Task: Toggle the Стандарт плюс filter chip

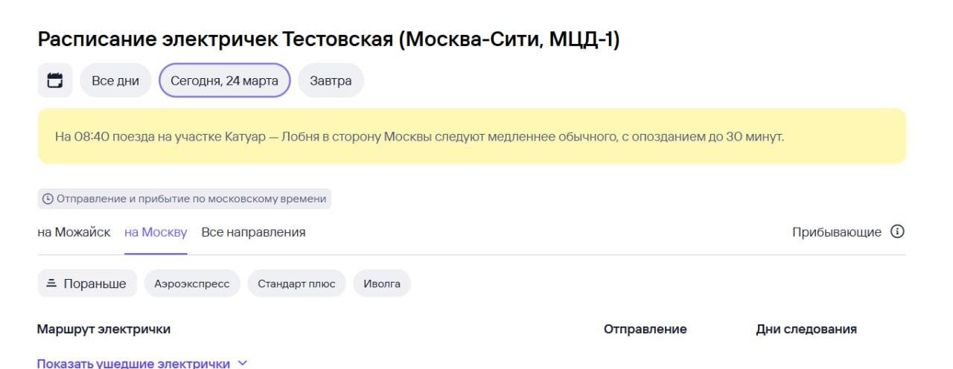Action: point(296,283)
